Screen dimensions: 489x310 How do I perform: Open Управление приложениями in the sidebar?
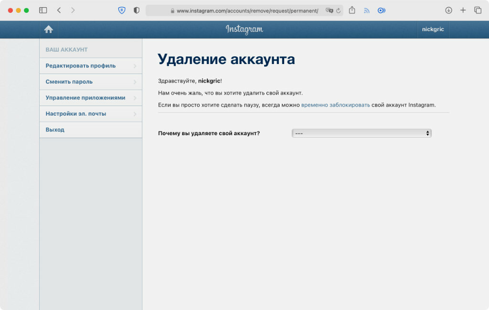[91, 97]
